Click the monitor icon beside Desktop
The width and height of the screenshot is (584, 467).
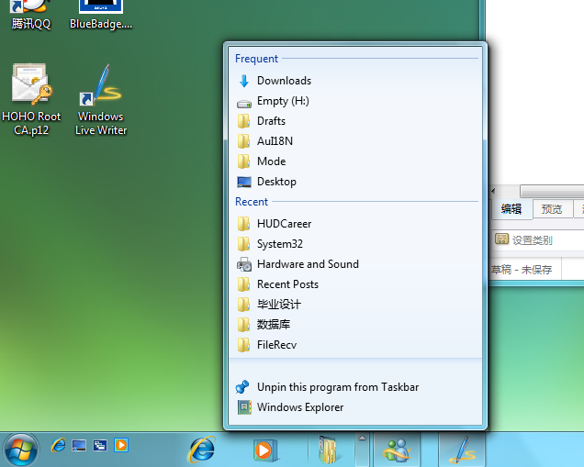coord(244,182)
